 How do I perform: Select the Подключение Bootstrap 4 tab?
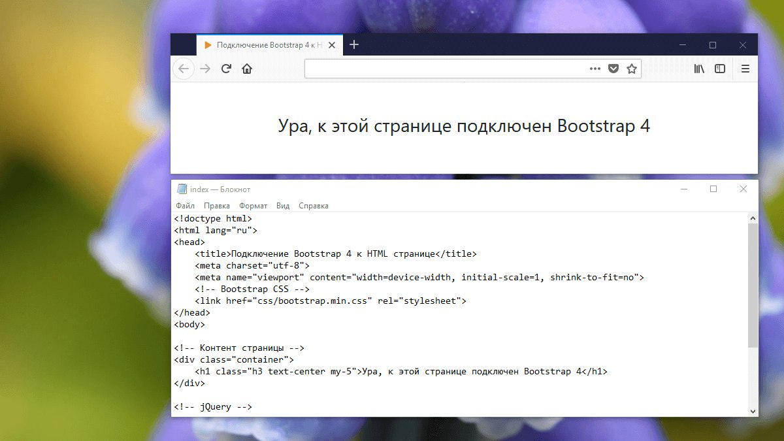coord(269,45)
